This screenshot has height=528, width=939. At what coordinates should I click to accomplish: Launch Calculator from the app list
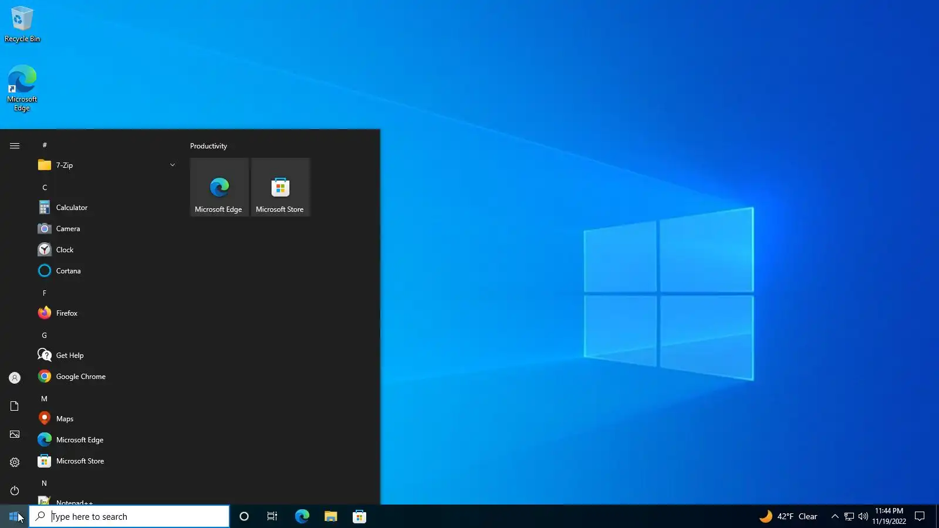coord(107,208)
